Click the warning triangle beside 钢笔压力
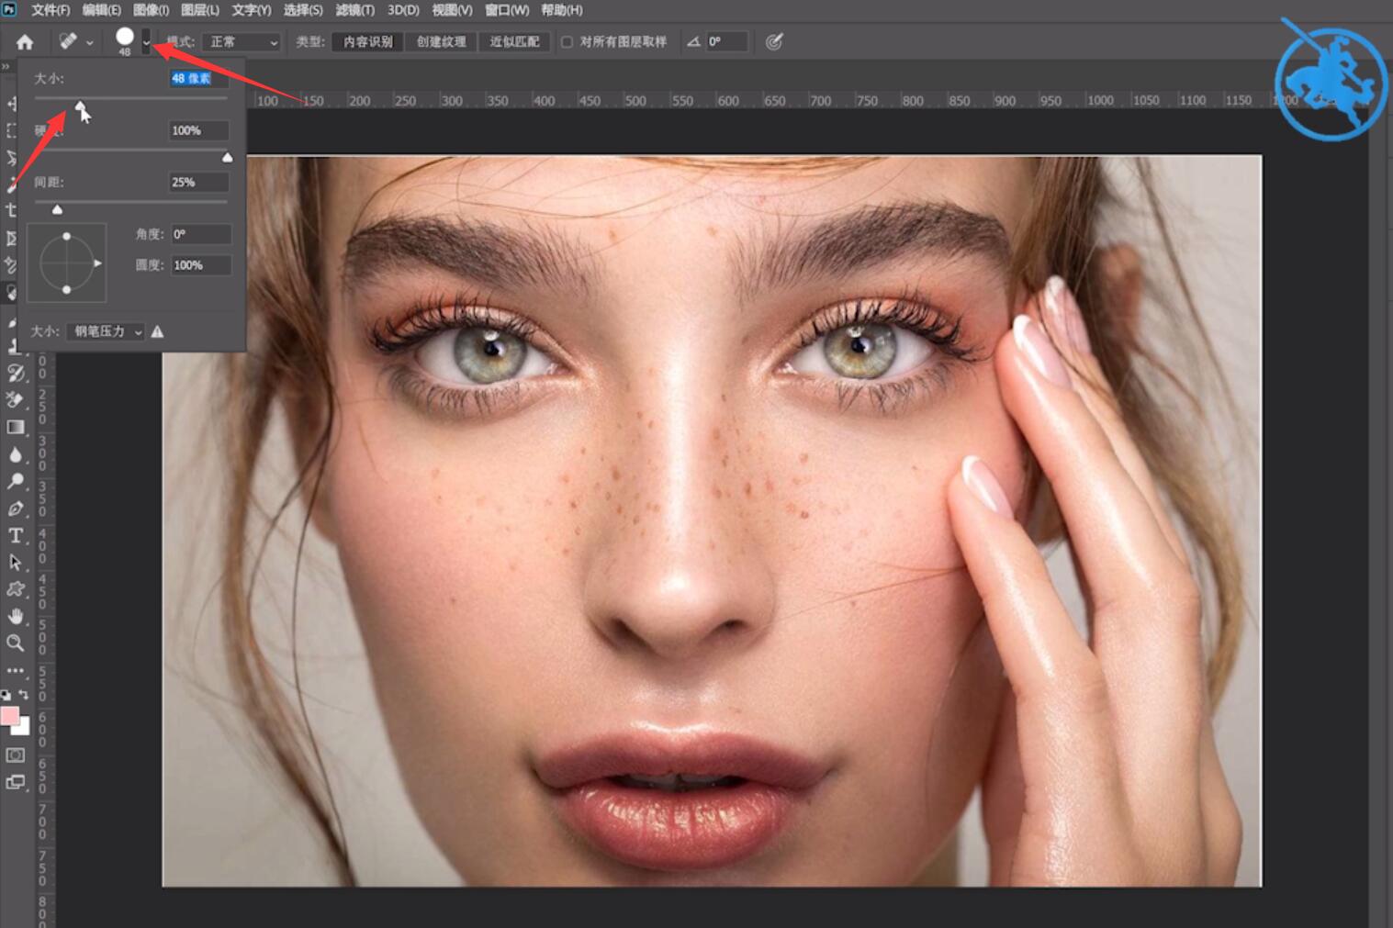The image size is (1393, 928). tap(157, 331)
